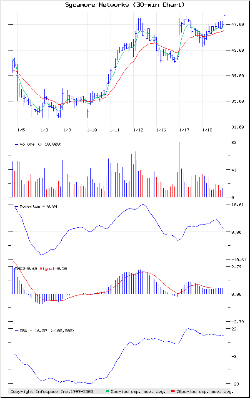
Task: Click the 1/10 date label
Action: coord(92,130)
